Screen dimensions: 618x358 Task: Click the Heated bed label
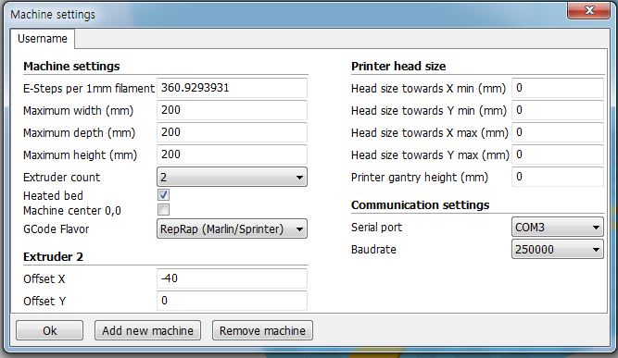click(53, 195)
